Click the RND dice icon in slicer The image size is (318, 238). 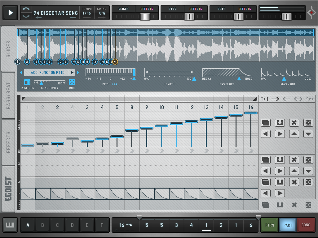(72, 82)
